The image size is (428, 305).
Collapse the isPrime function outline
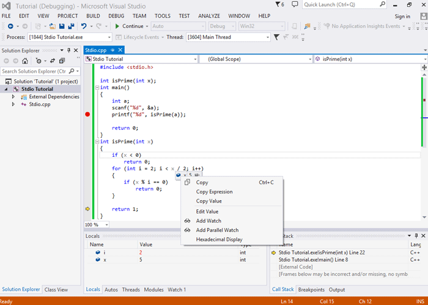(97, 142)
